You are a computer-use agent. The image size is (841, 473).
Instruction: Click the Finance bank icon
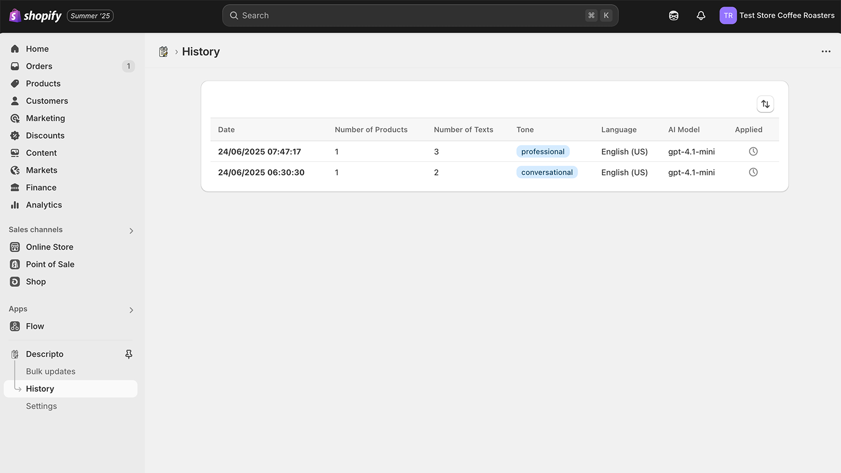[15, 188]
